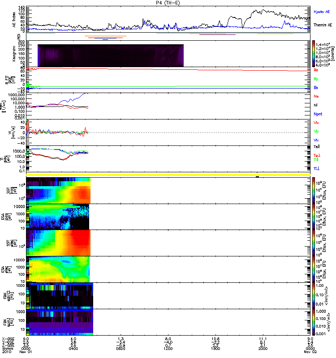
Task: Click the red "Bz" legend label
Action: click(x=316, y=70)
